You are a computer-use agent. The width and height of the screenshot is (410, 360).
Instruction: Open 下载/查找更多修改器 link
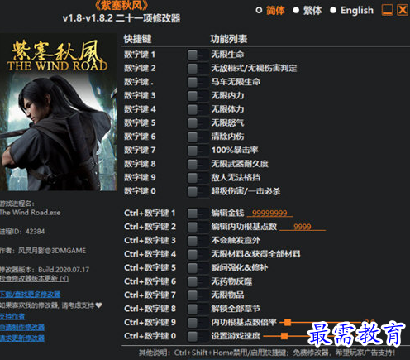click(30, 295)
